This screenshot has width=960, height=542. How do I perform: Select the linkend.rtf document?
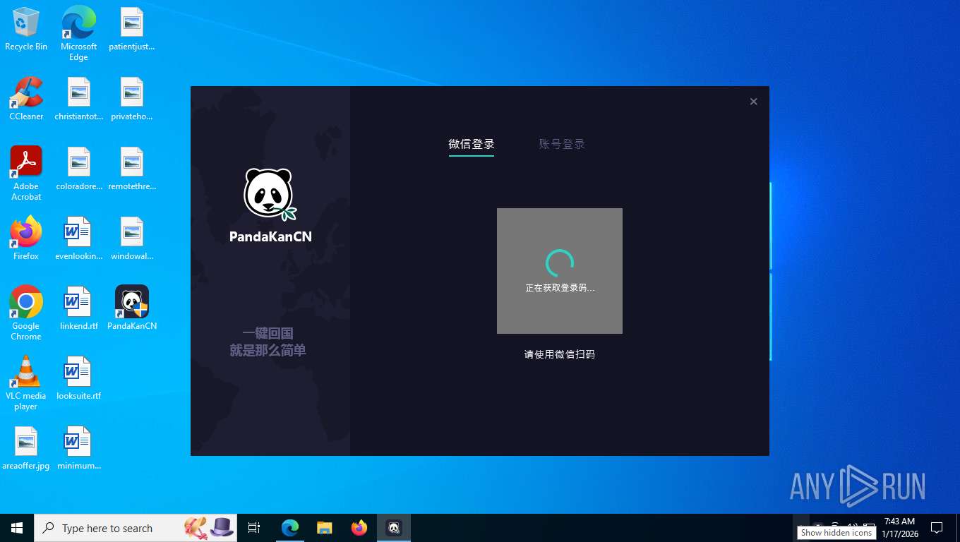(79, 308)
